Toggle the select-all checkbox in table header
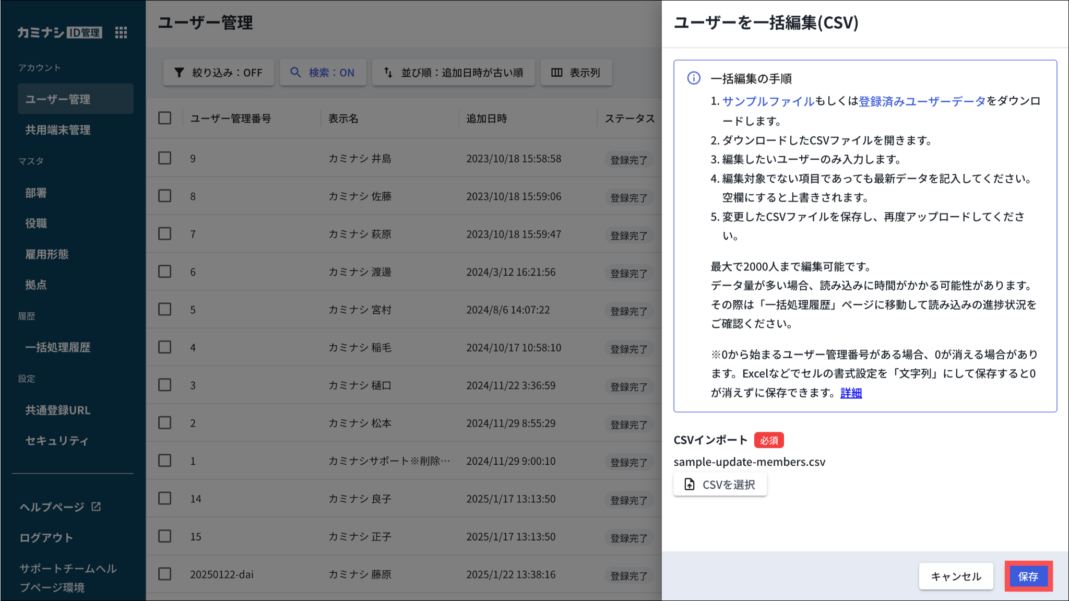This screenshot has height=601, width=1069. click(165, 118)
